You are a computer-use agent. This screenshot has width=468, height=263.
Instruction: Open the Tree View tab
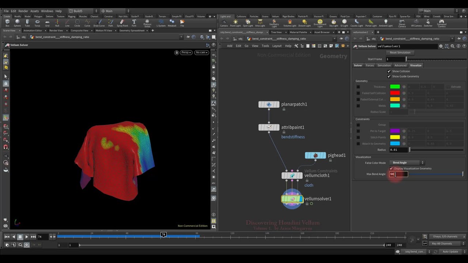[x=276, y=32]
